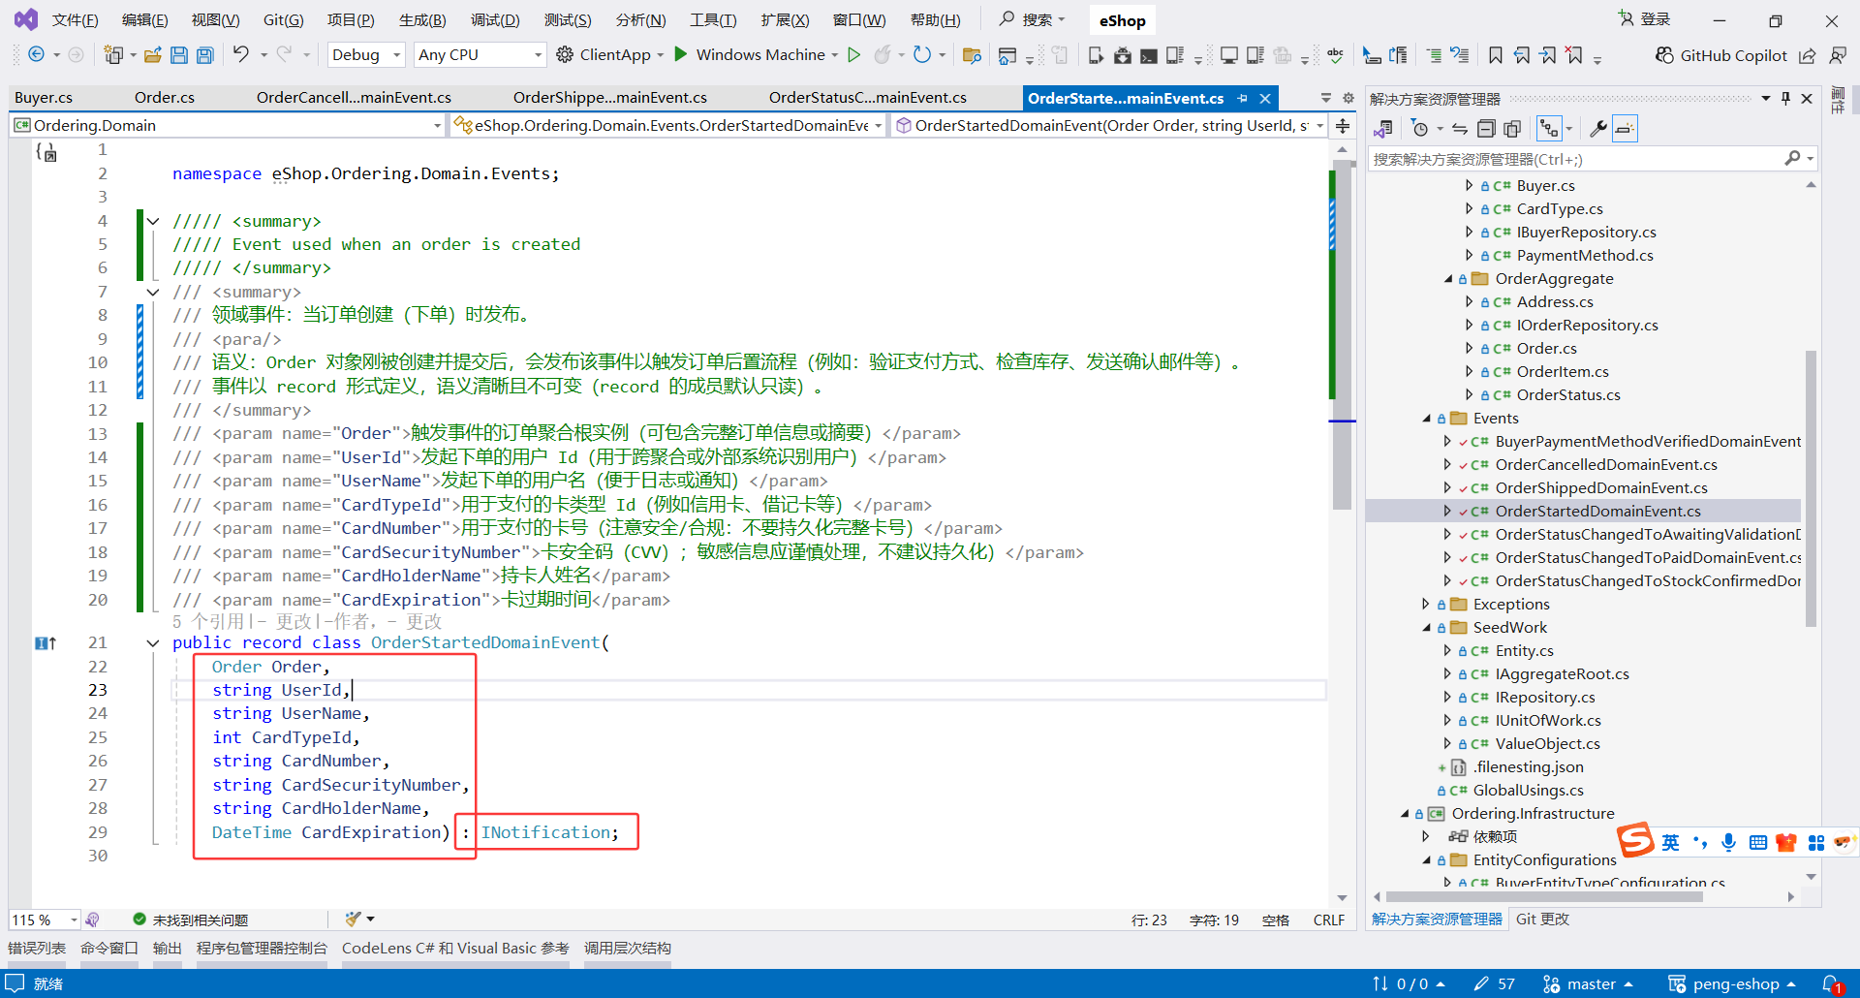Uncomment the selected lines icon
The image size is (1860, 998).
tap(1460, 55)
